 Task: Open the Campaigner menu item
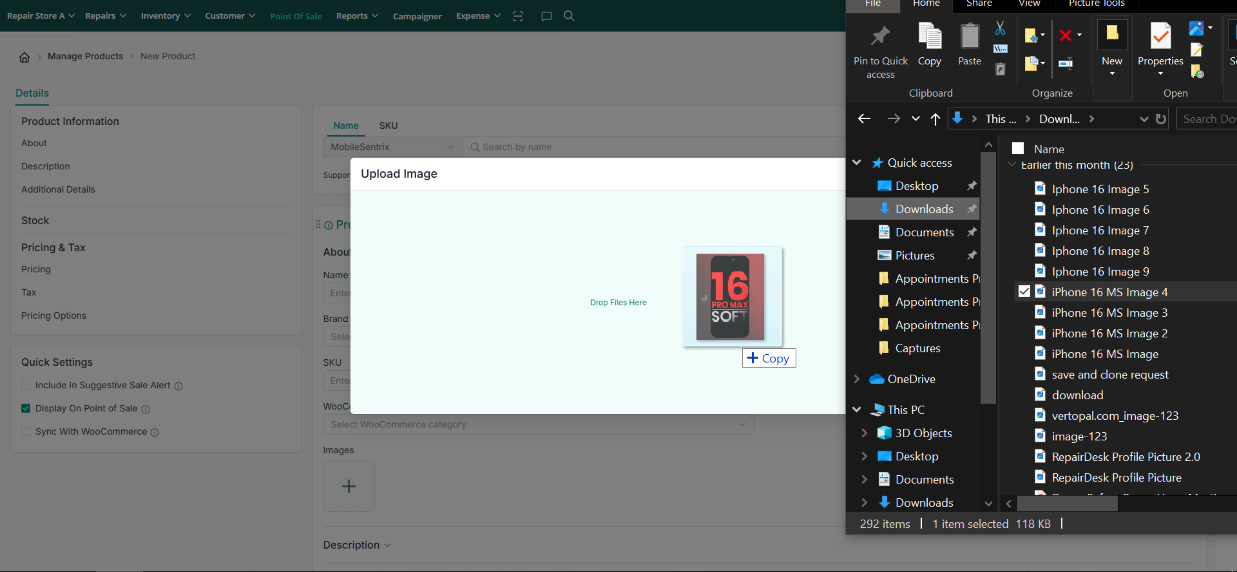click(x=417, y=16)
